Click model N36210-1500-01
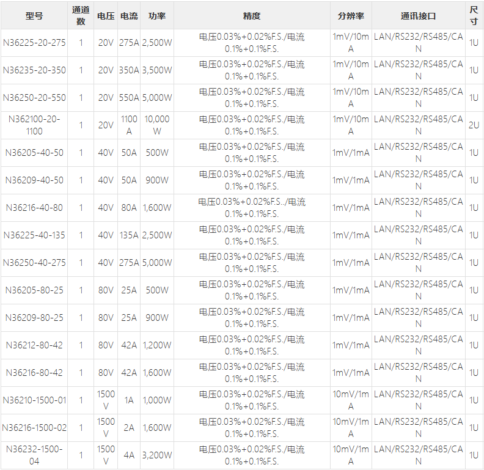Viewport: 484px width, 470px height. pyautogui.click(x=34, y=400)
